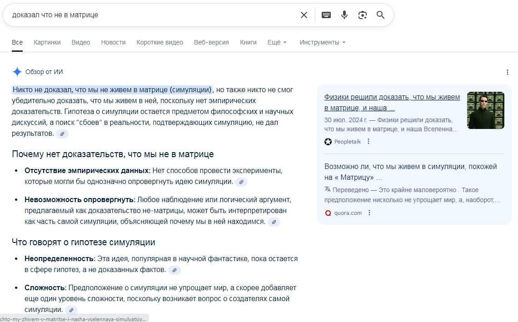The width and height of the screenshot is (518, 322).
Task: Open the "Короткие видео" tab
Action: 159,42
